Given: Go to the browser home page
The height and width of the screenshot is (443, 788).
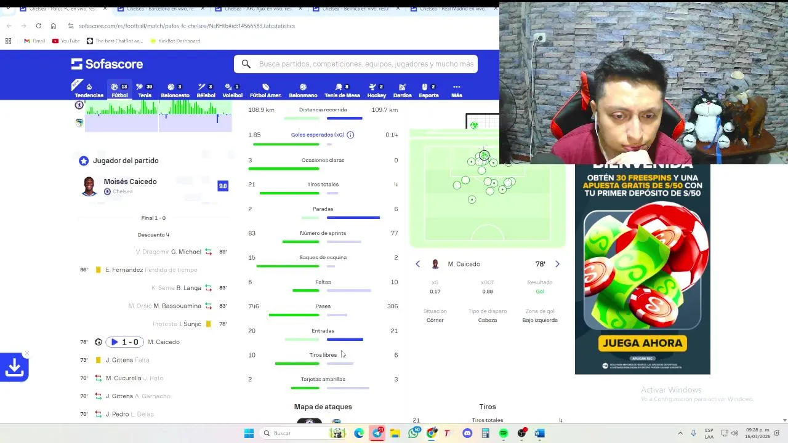Looking at the screenshot, I should (54, 26).
